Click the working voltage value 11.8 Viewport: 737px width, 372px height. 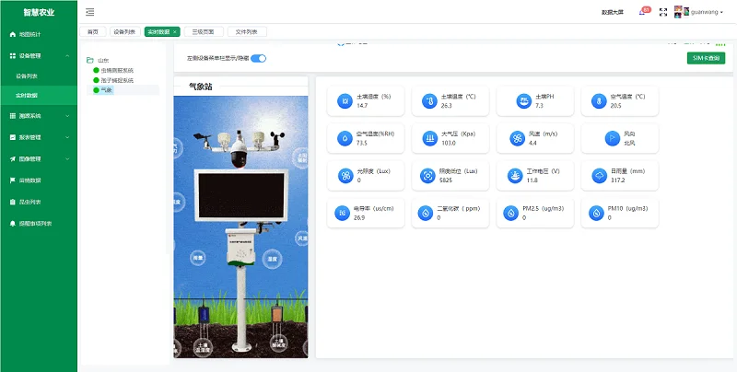click(x=532, y=180)
